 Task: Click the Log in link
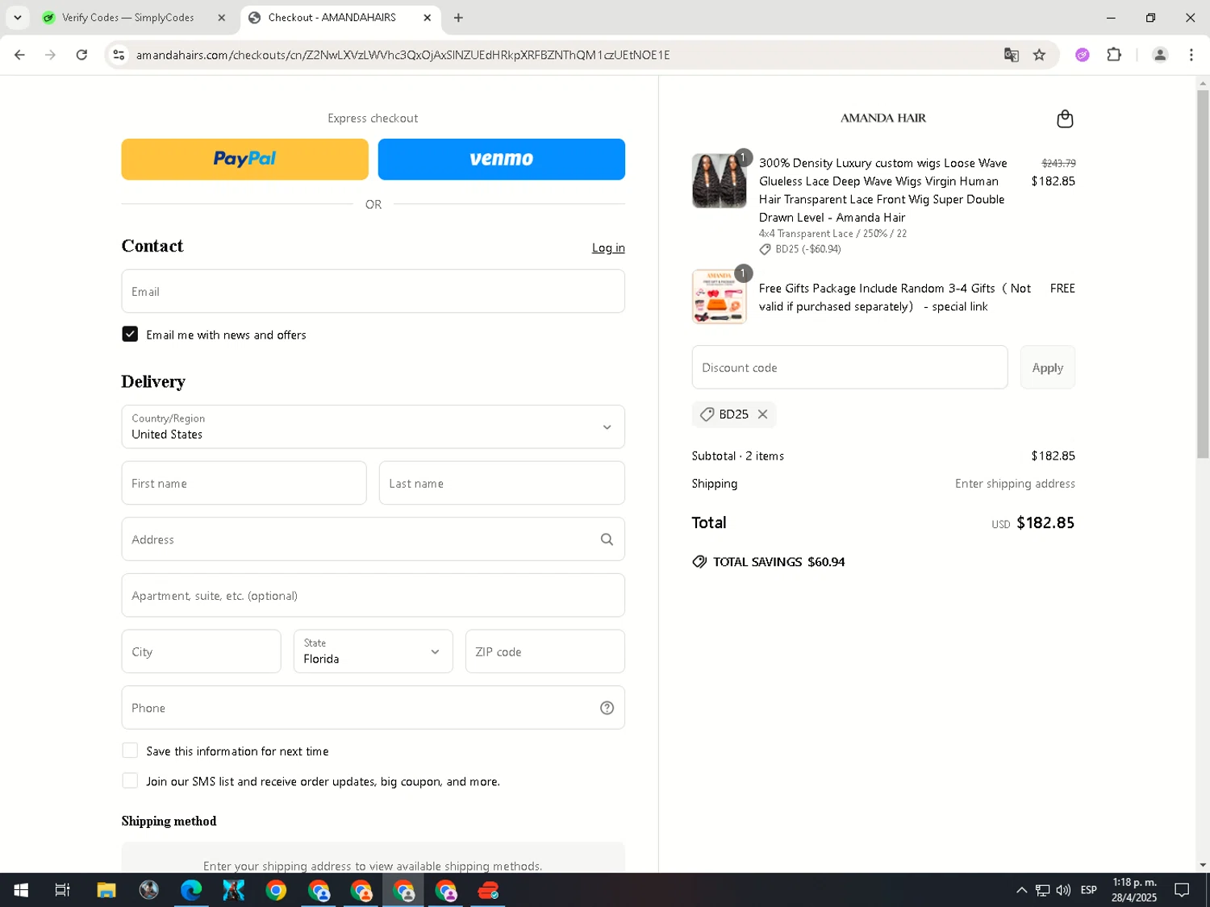(608, 248)
